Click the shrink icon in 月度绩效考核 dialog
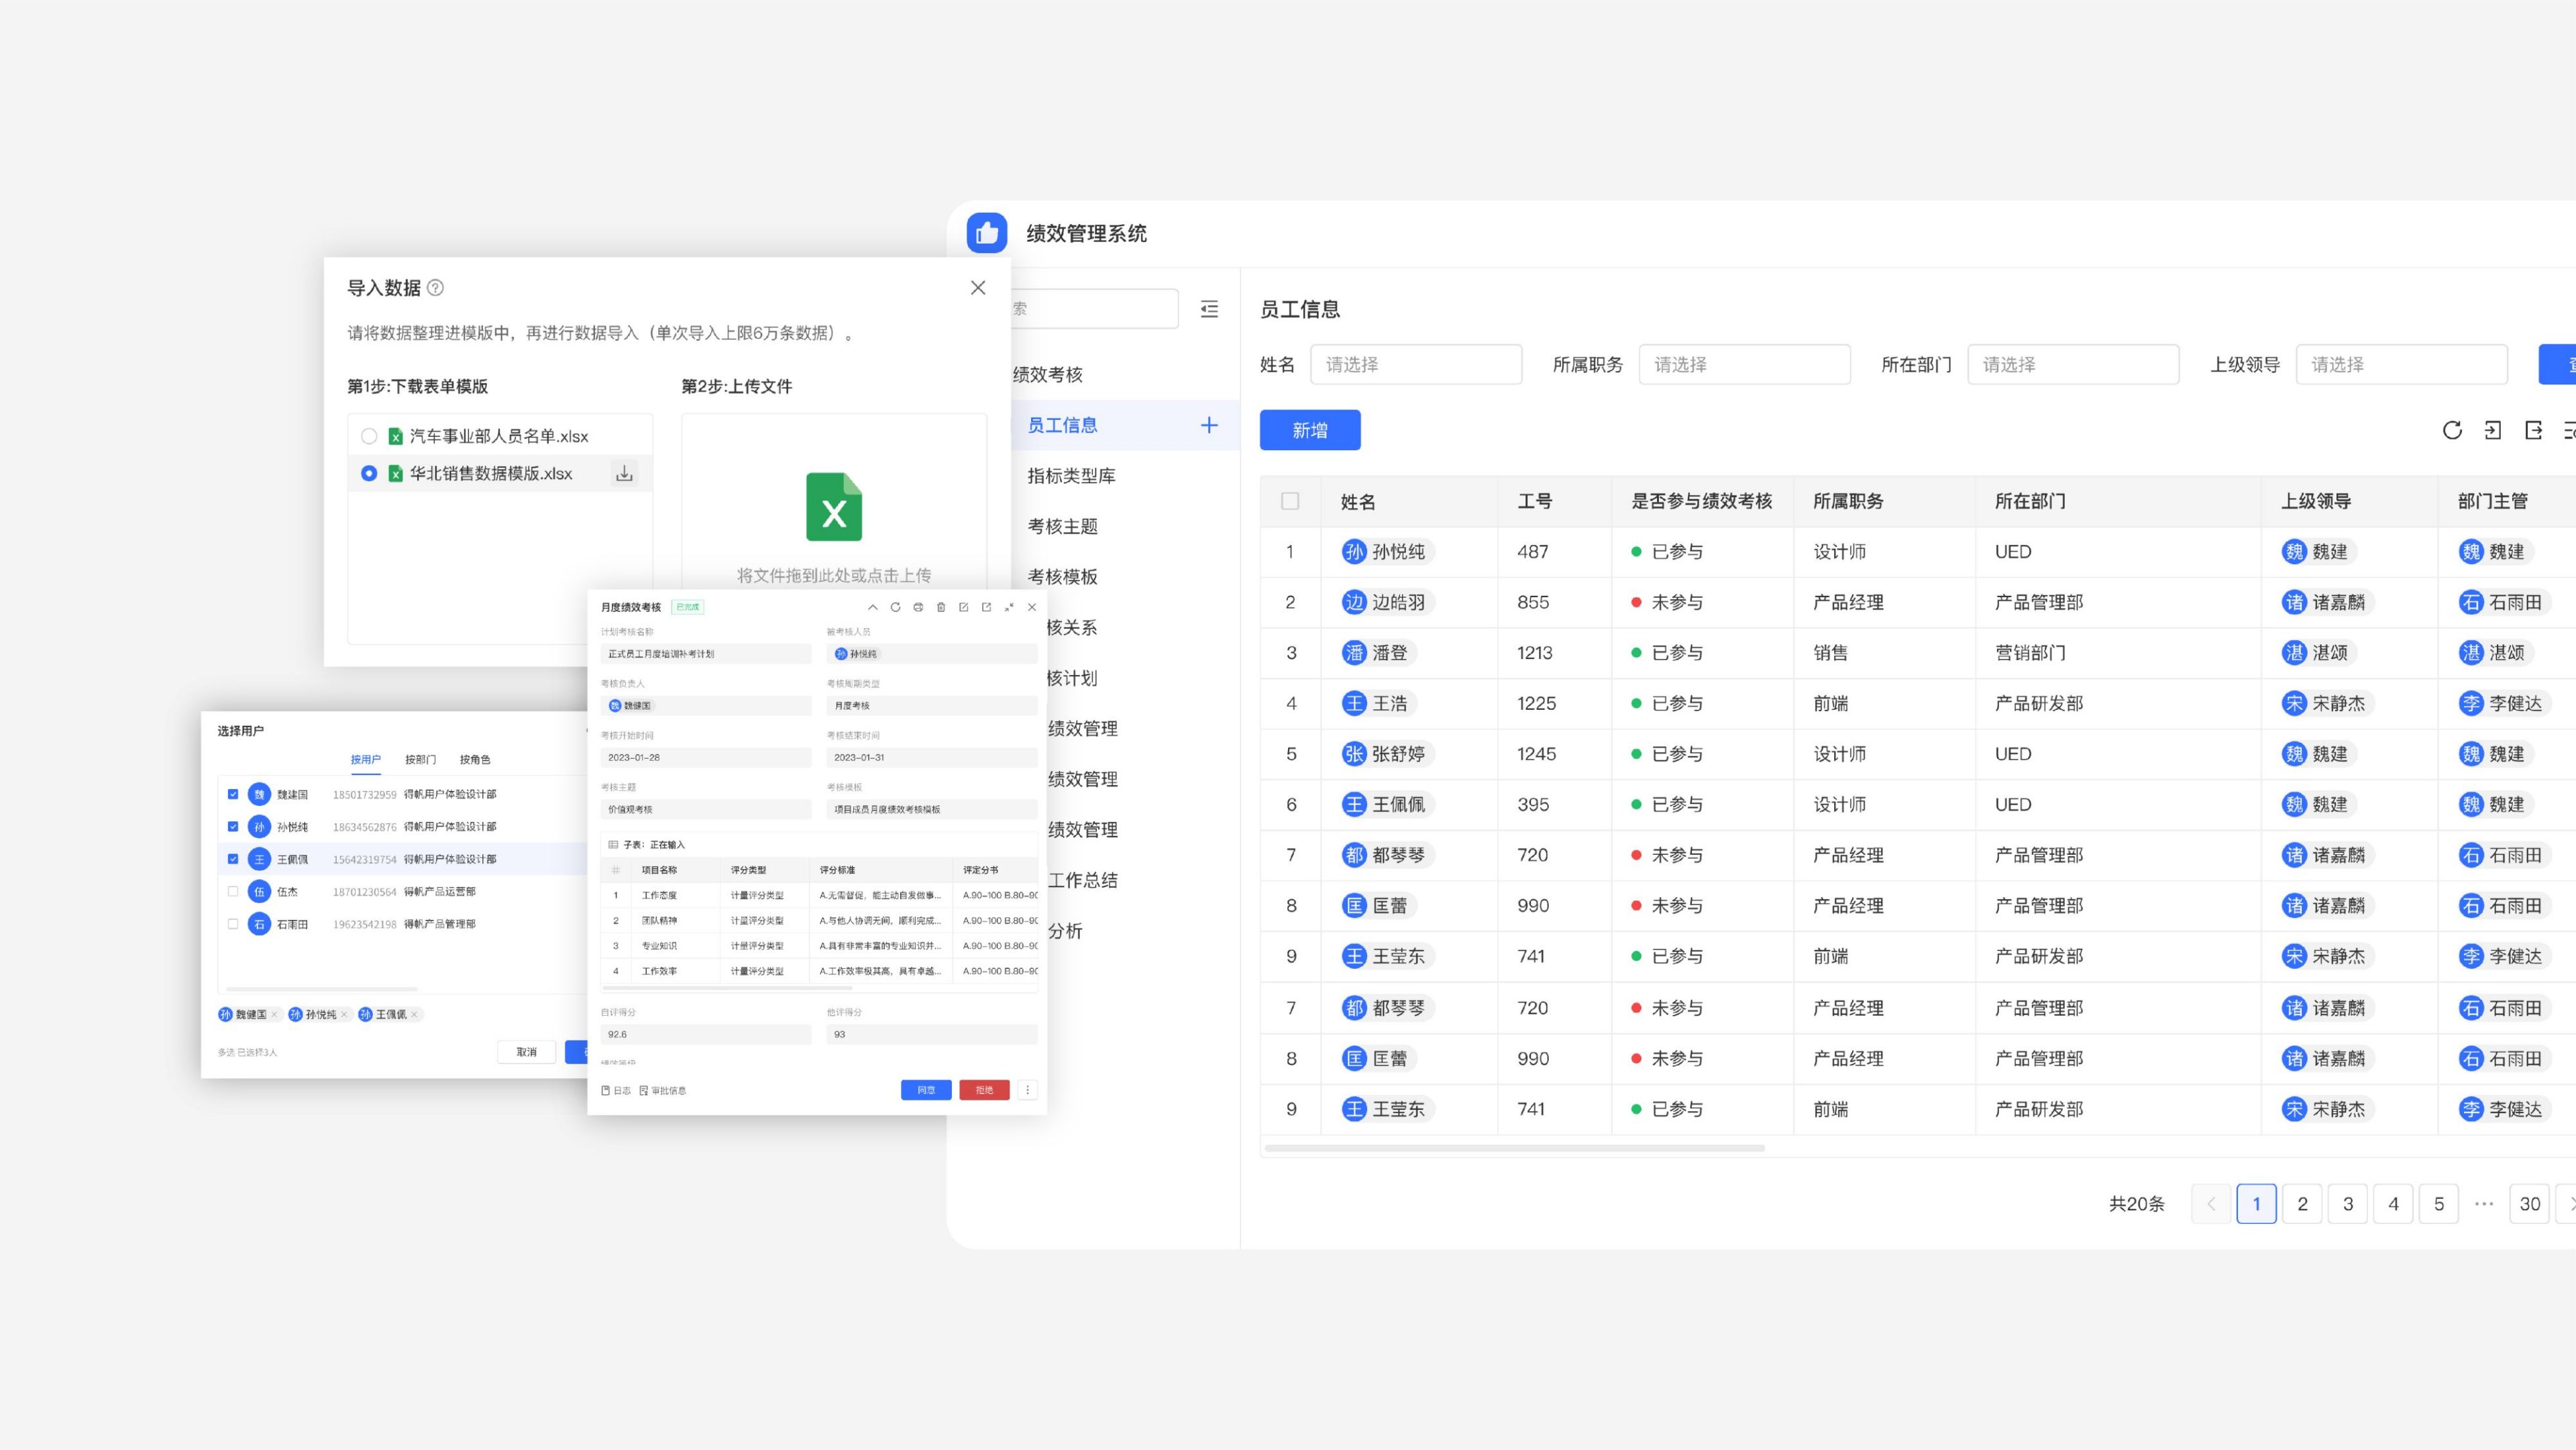 pos(1009,607)
